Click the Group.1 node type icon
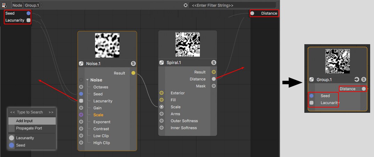The image size is (374, 157). 312,79
